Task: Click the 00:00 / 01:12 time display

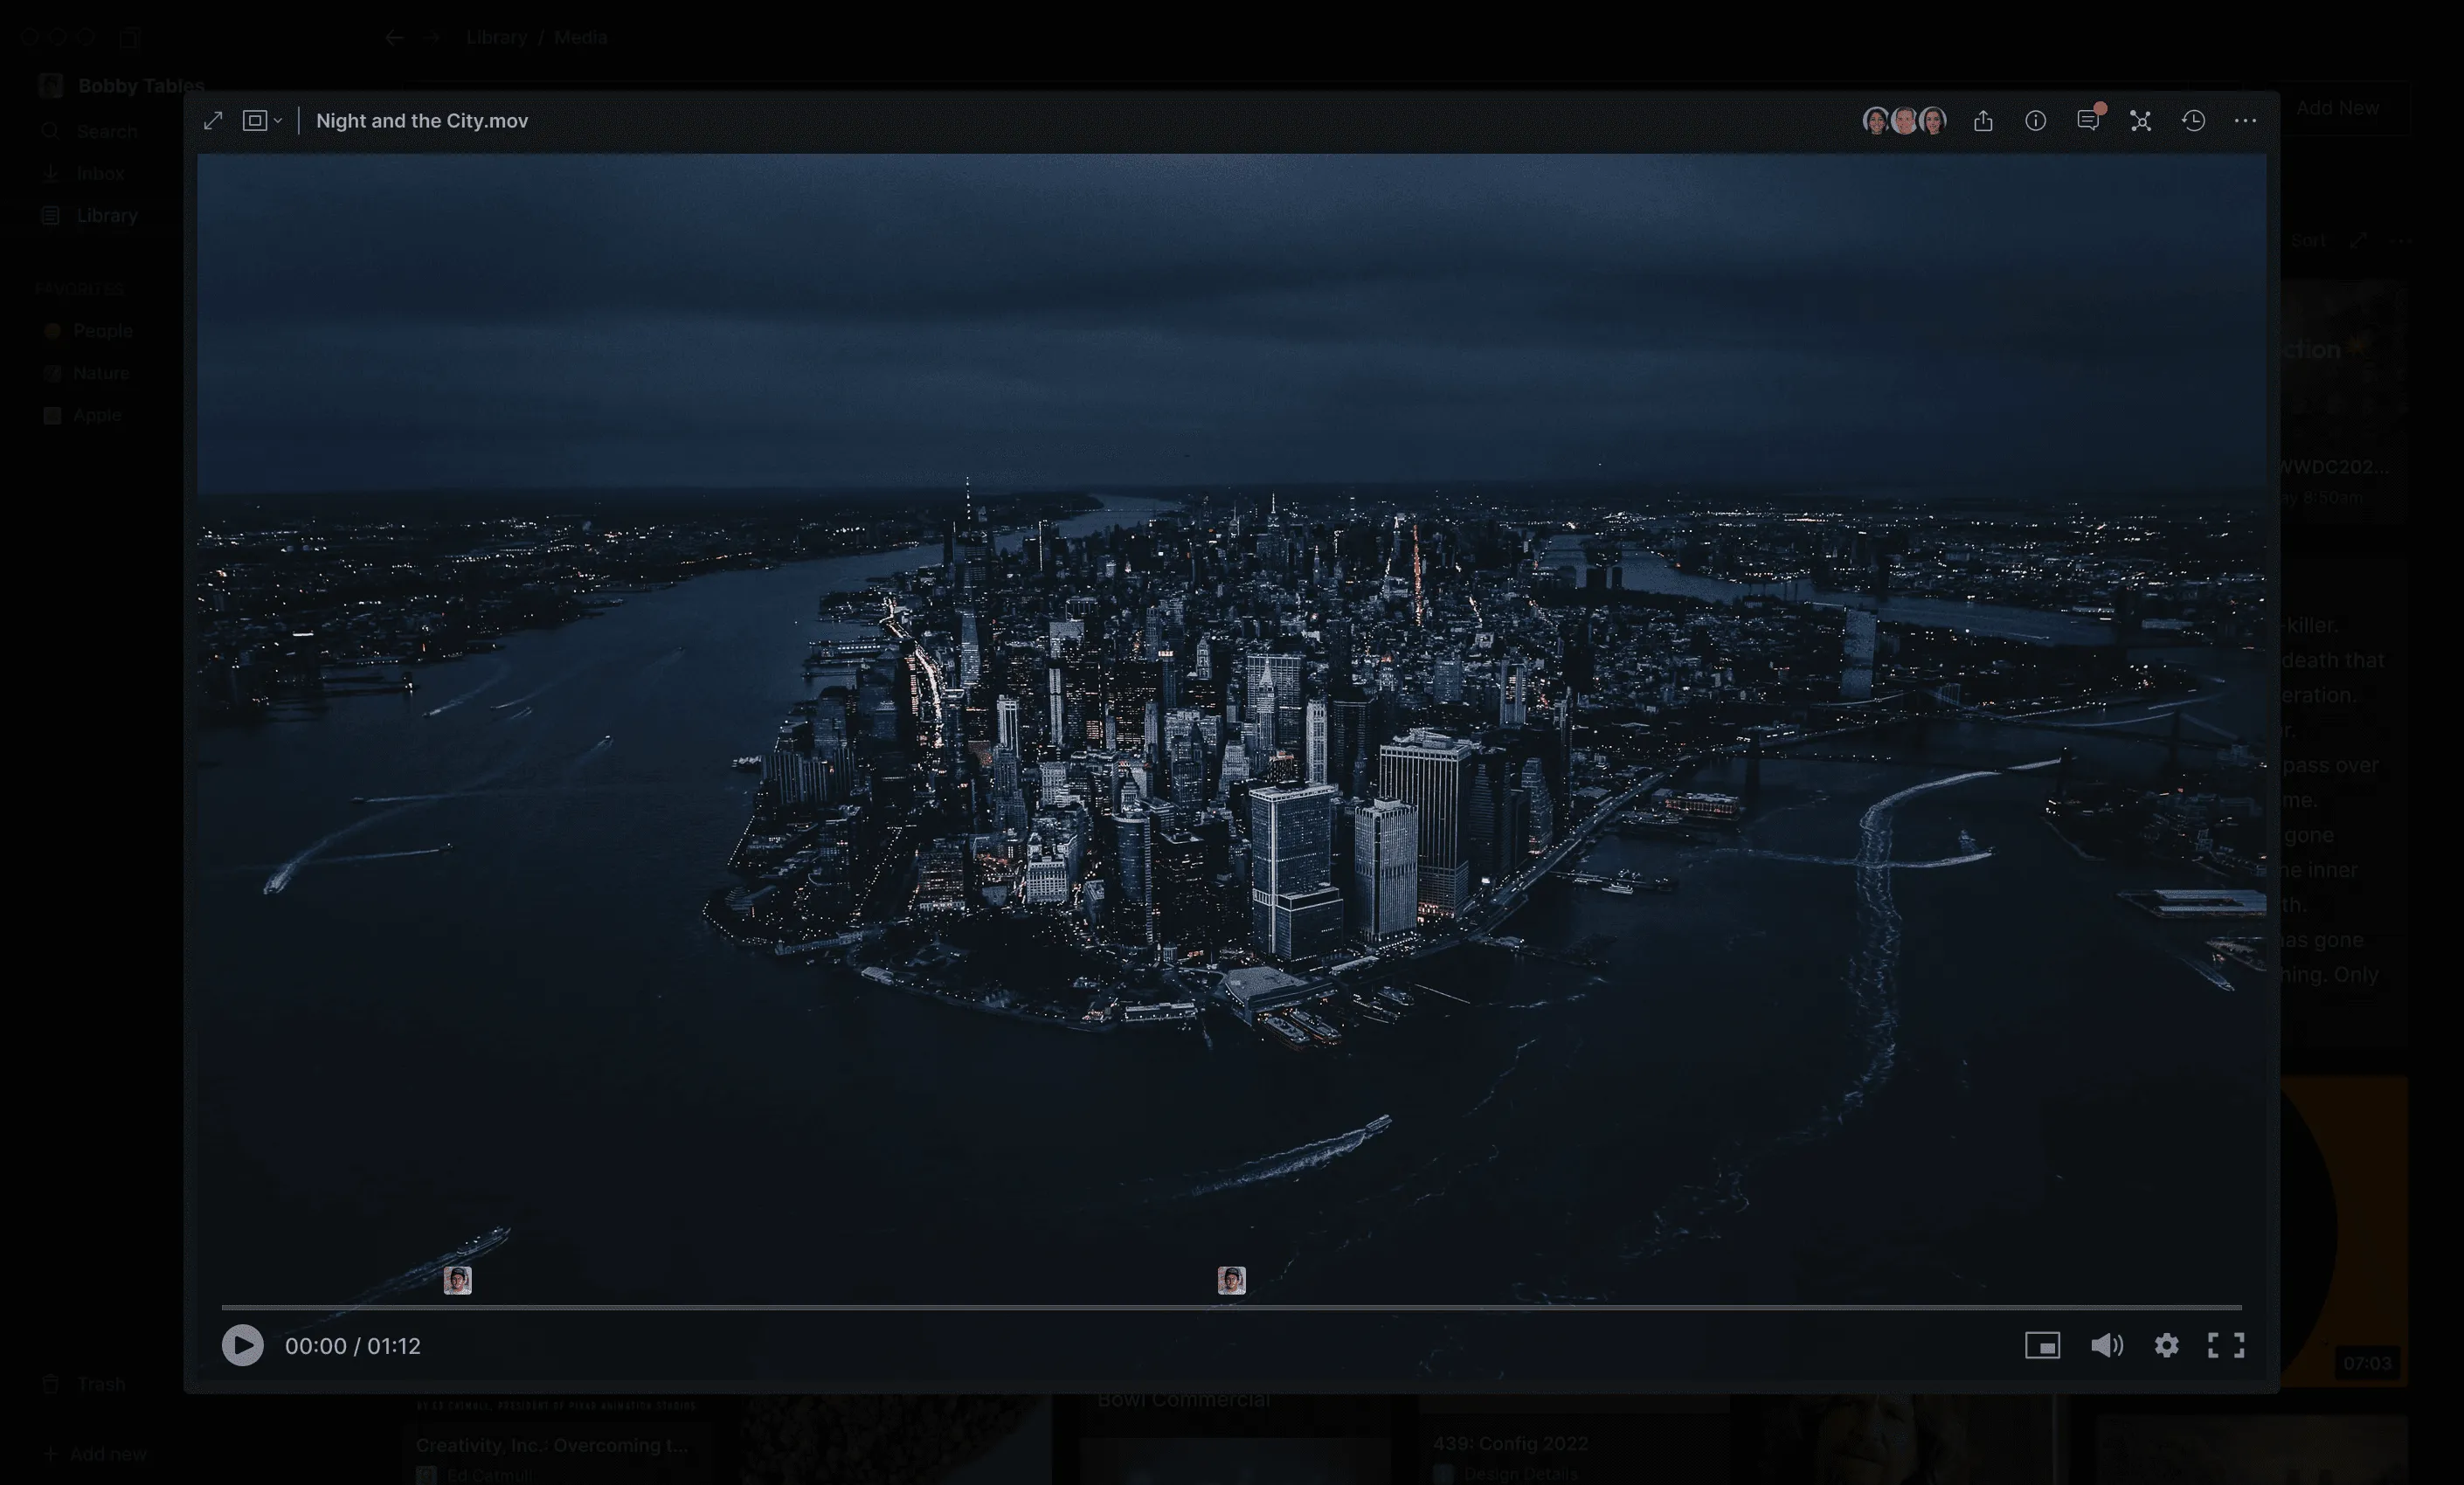Action: point(353,1346)
